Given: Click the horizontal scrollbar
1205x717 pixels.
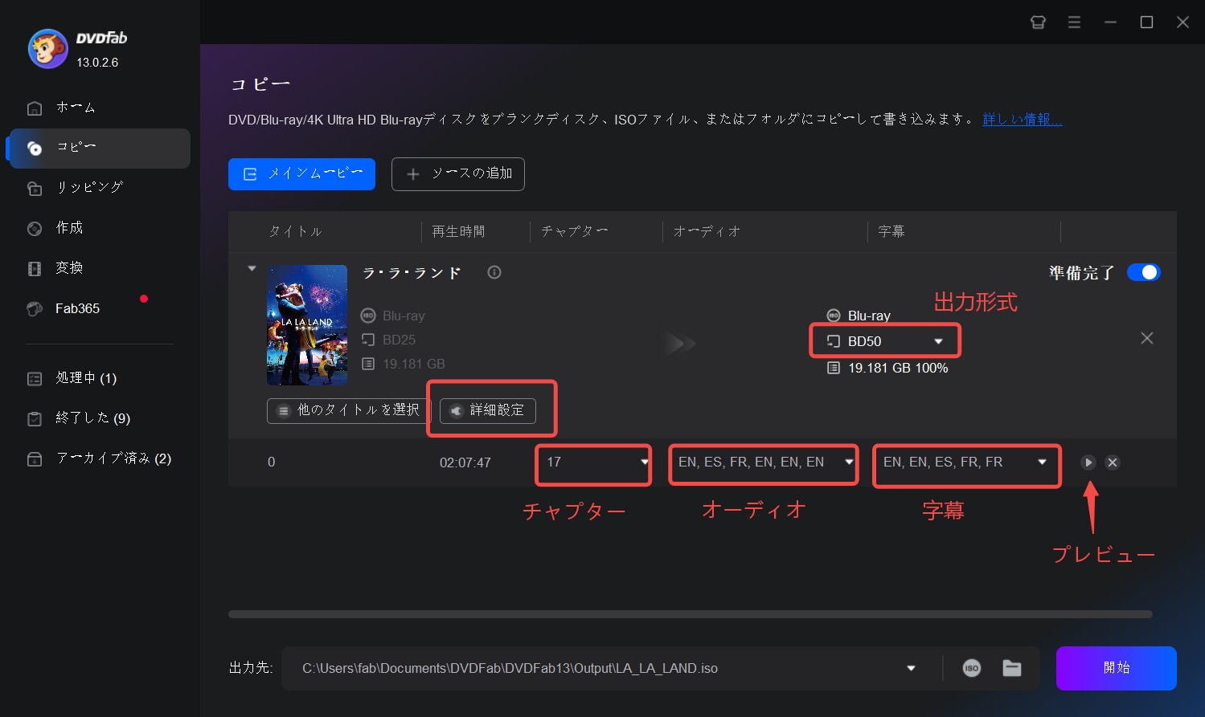Looking at the screenshot, I should point(690,614).
